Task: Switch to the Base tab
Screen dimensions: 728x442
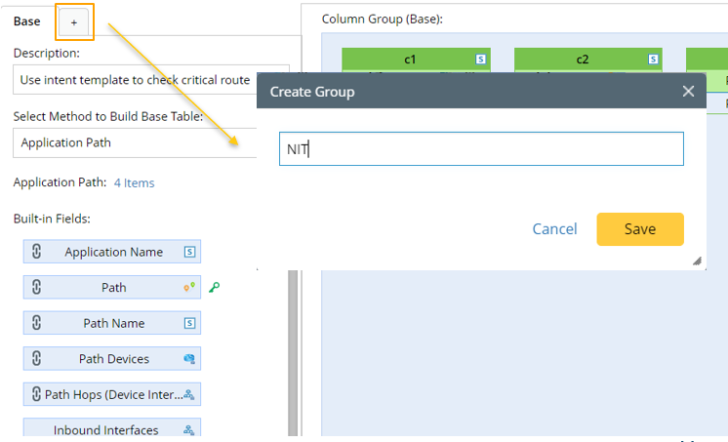Action: (27, 21)
